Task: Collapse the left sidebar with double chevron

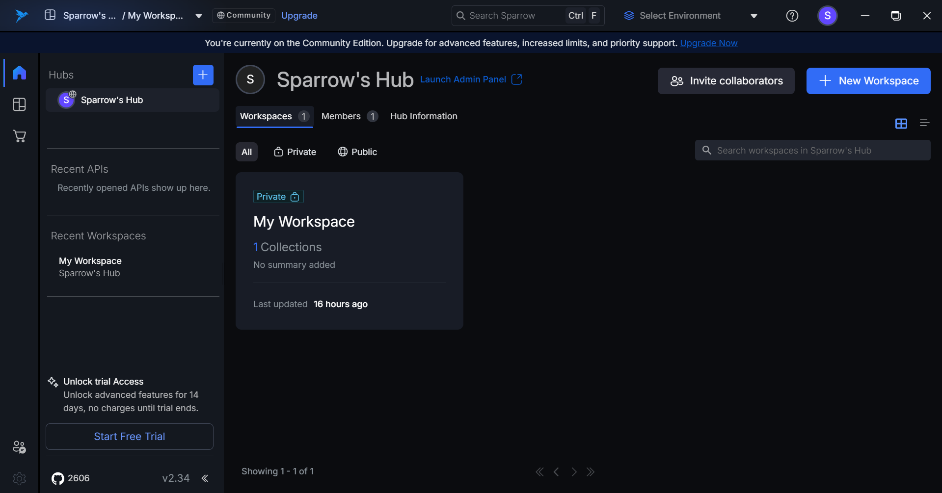Action: click(205, 478)
